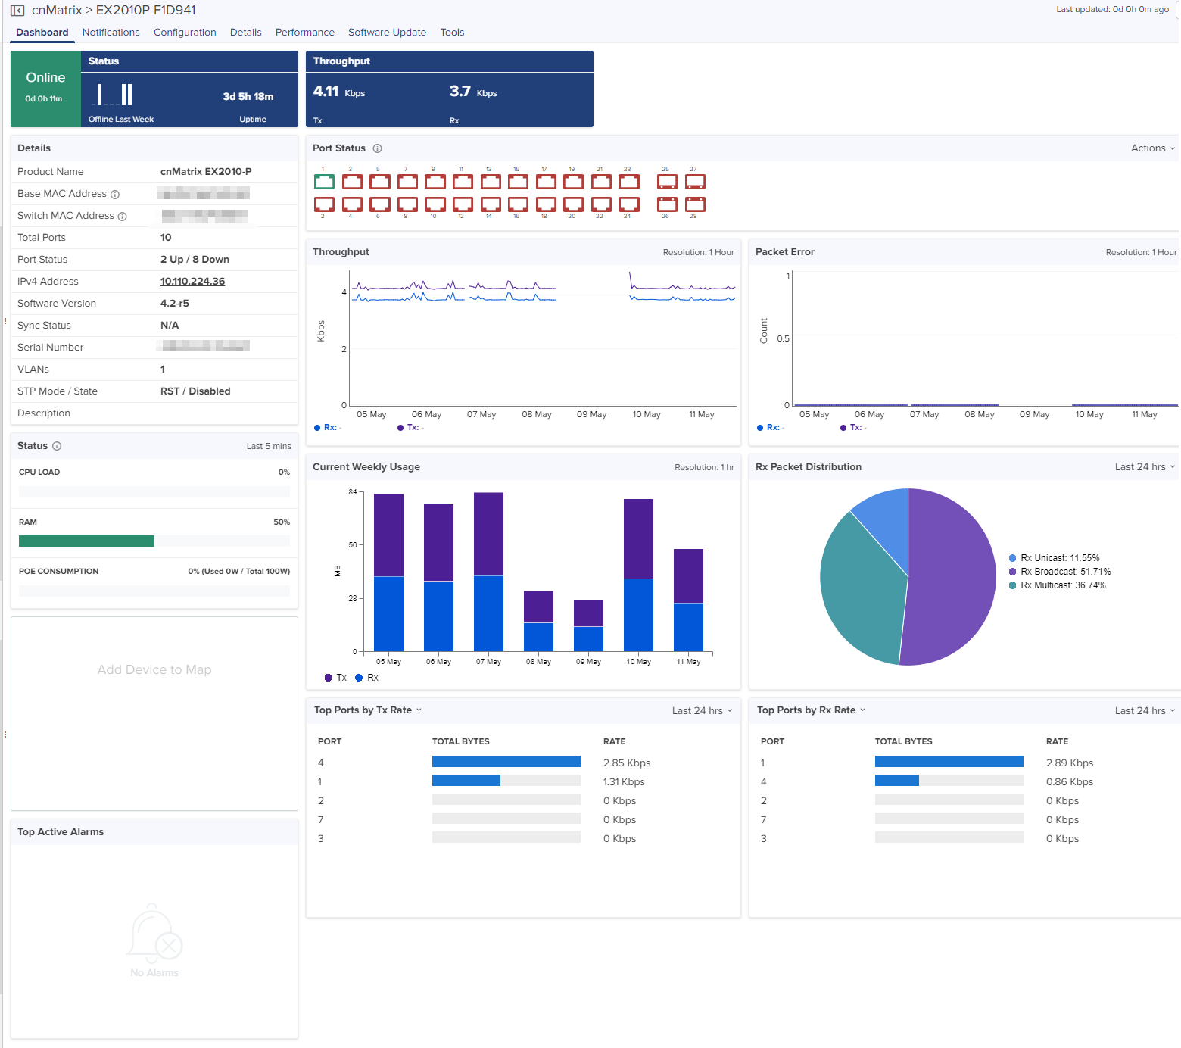
Task: Click the RAM usage progress bar
Action: tap(154, 541)
